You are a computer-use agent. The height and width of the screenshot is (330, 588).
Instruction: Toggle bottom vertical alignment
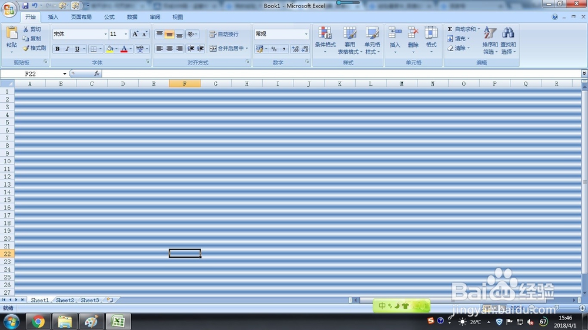click(x=179, y=34)
